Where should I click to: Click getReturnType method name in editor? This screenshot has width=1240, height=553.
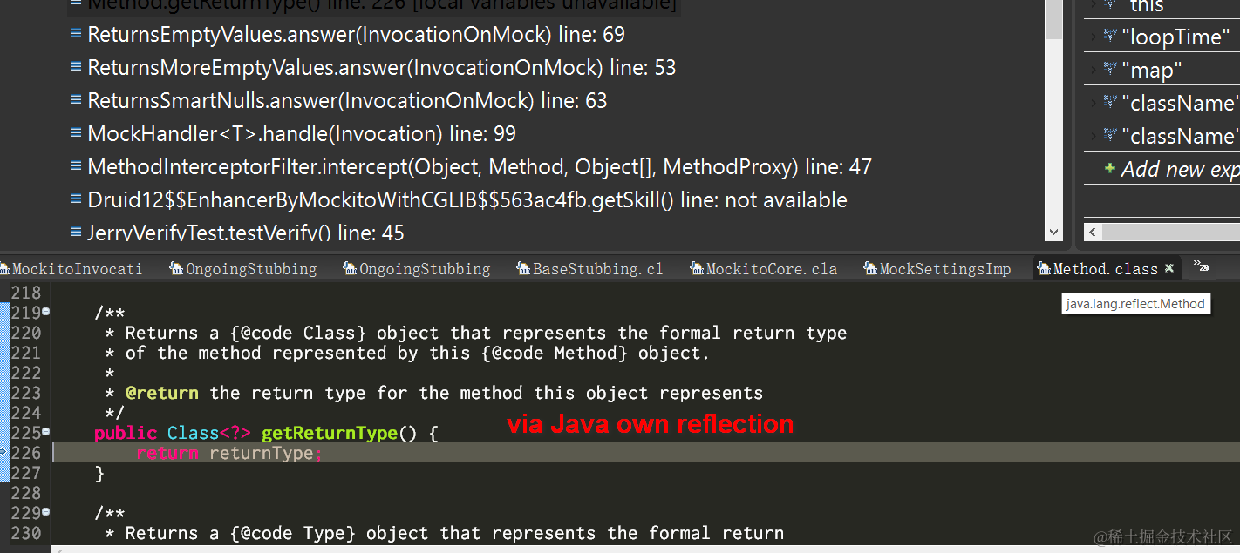[x=330, y=433]
